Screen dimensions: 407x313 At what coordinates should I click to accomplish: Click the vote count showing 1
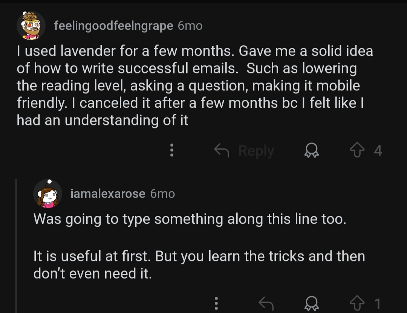coord(378,304)
